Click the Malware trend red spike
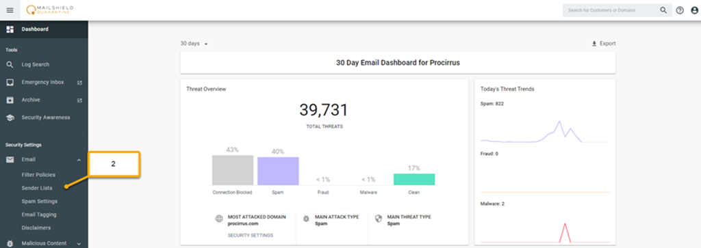The image size is (701, 248). 565,232
